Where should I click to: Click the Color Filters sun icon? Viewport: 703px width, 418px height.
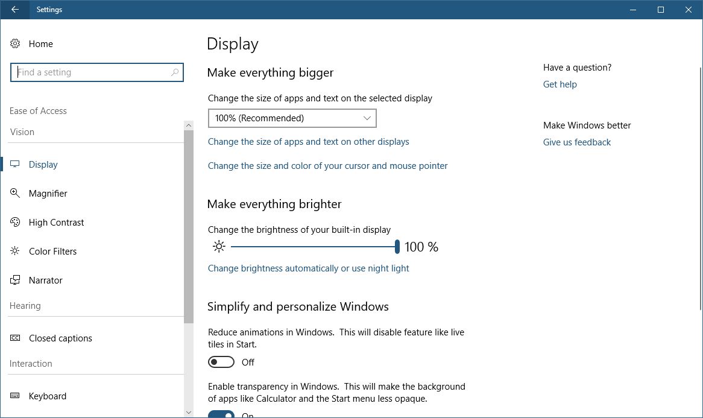[15, 251]
